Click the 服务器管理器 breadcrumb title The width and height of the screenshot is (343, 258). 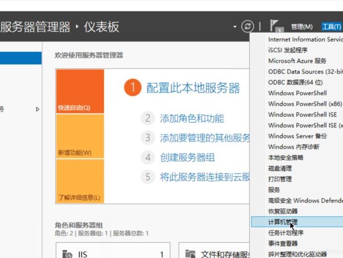click(x=35, y=27)
